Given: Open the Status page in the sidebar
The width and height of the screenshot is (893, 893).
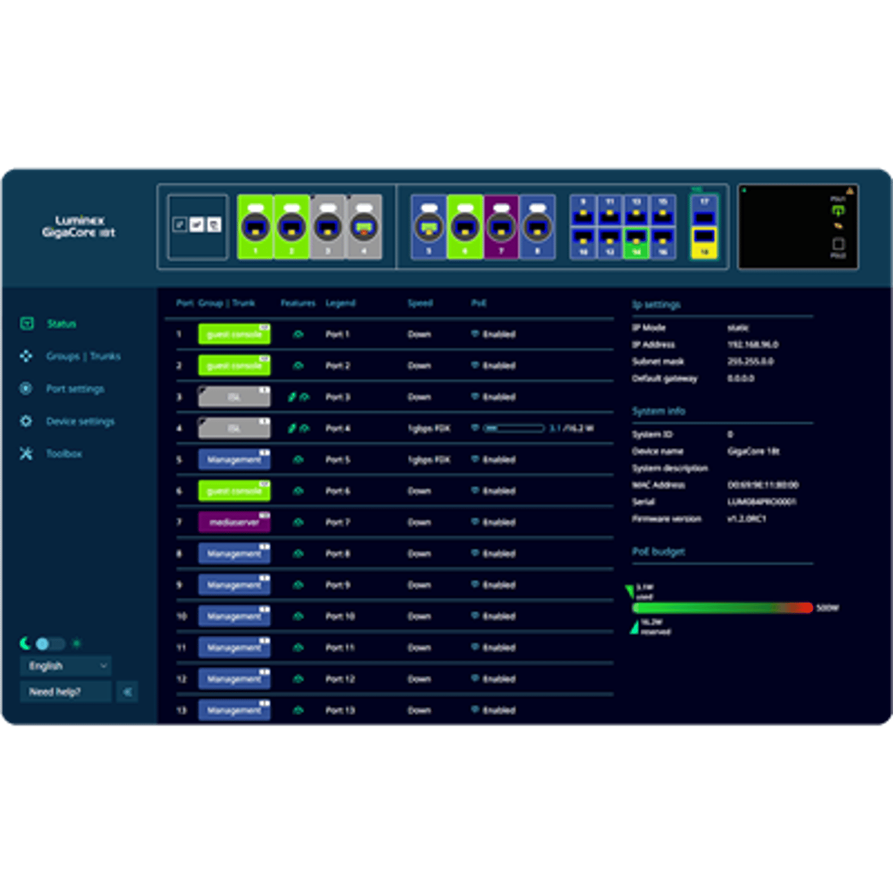Looking at the screenshot, I should [x=61, y=324].
